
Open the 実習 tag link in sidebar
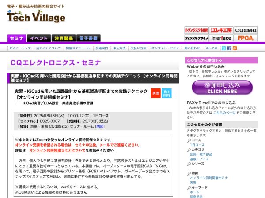[193, 183]
